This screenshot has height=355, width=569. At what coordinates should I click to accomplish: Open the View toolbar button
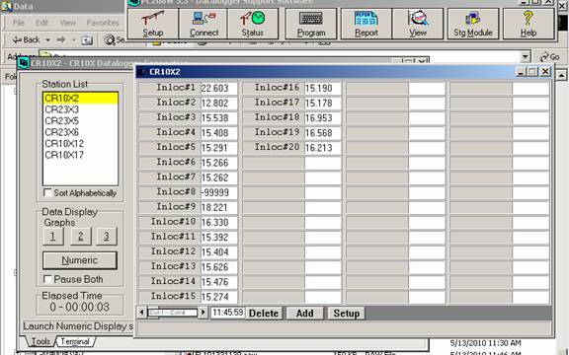click(x=418, y=24)
